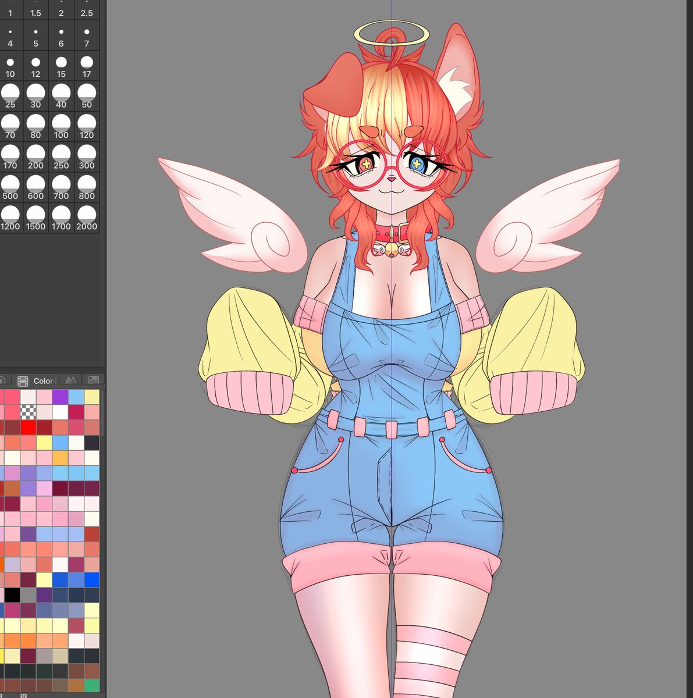Pick the 50 brush size
Screen dimensions: 693x698
(x=87, y=95)
